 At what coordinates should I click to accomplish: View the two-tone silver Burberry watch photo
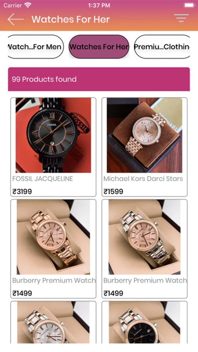tap(144, 237)
